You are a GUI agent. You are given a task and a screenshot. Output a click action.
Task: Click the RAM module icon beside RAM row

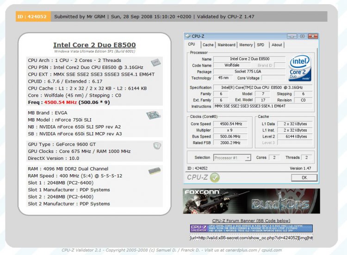click(155, 171)
